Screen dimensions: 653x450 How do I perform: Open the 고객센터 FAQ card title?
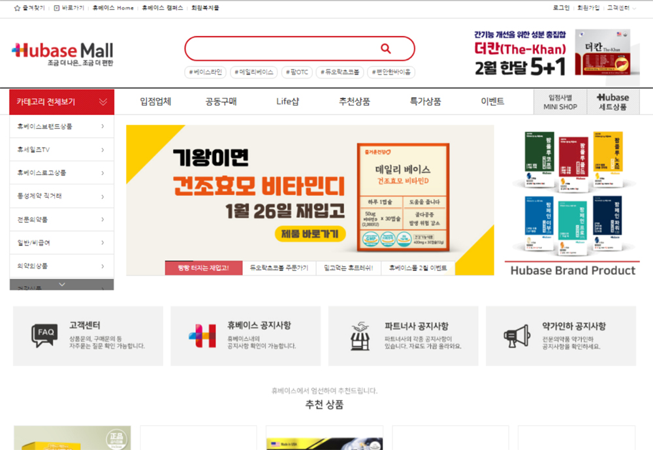pyautogui.click(x=84, y=325)
